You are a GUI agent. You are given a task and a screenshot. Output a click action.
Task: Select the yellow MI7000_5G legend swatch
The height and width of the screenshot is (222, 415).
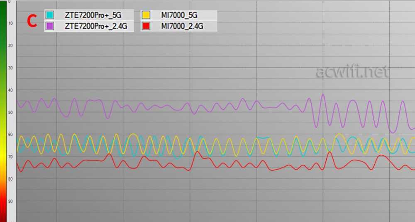[x=146, y=15]
